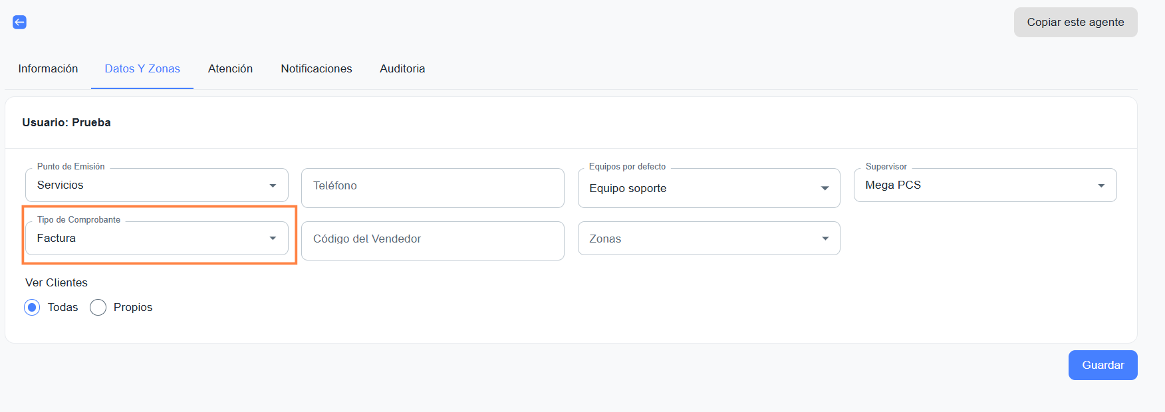Select the Todas radio button
The height and width of the screenshot is (412, 1165).
coord(32,307)
